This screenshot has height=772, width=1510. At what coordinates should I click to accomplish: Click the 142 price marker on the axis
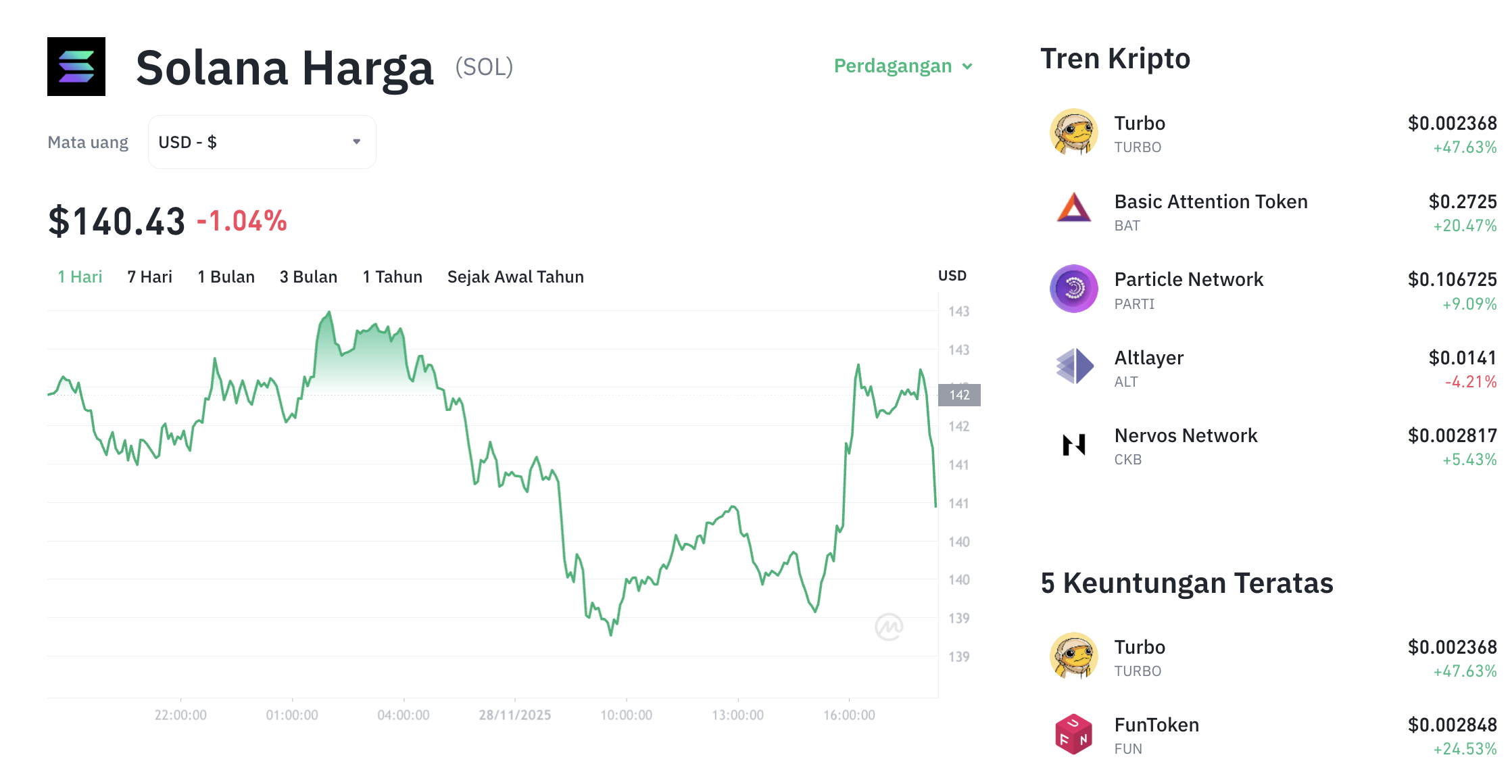[958, 395]
